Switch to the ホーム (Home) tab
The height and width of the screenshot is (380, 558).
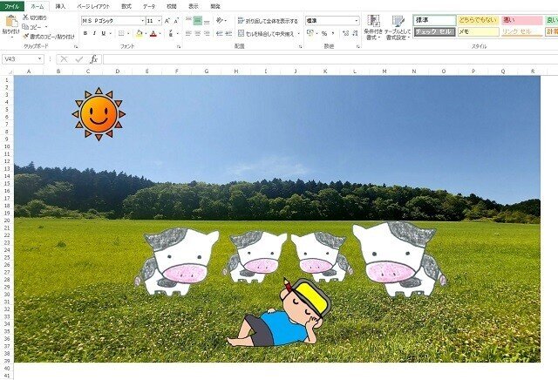(x=37, y=6)
